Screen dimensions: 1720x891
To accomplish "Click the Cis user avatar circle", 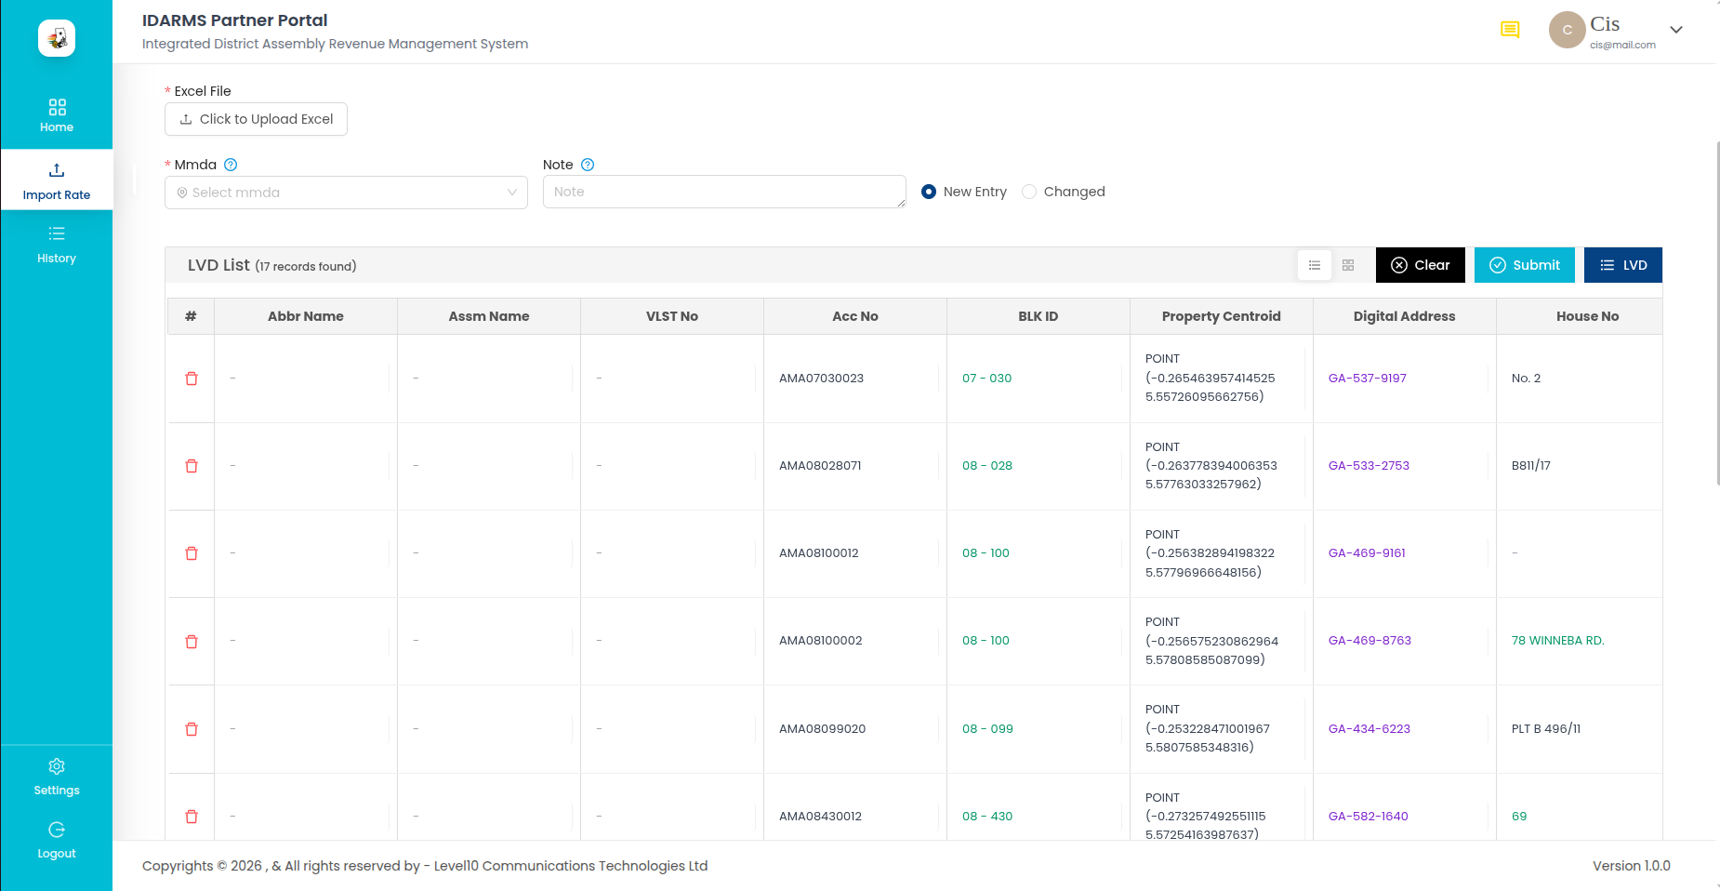I will [x=1567, y=30].
